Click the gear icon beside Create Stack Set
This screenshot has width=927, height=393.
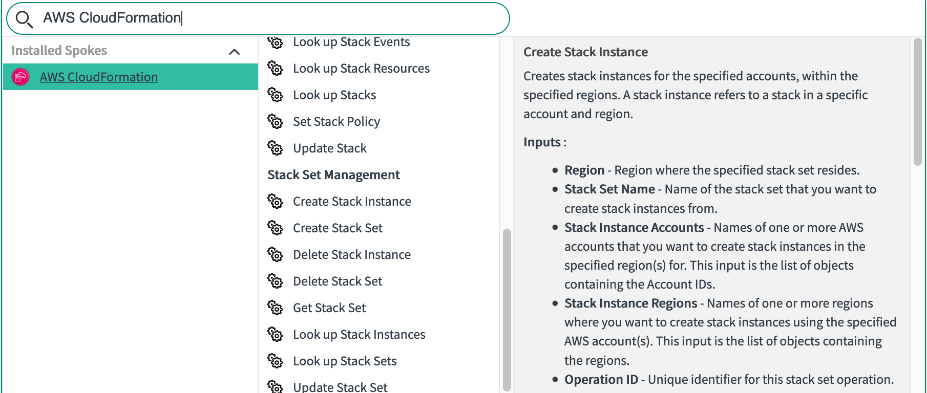tap(275, 228)
